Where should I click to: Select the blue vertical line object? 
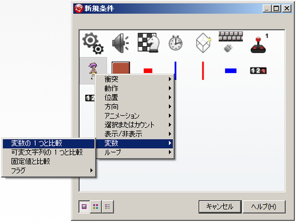coord(175,71)
